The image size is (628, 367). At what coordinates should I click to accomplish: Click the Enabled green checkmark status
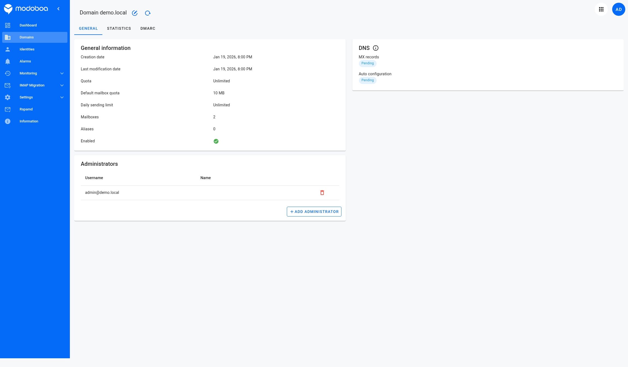pos(216,141)
